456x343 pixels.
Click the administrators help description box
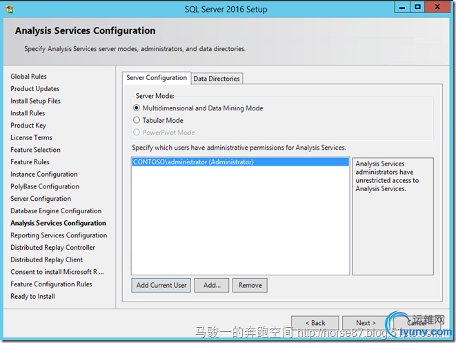(393, 217)
